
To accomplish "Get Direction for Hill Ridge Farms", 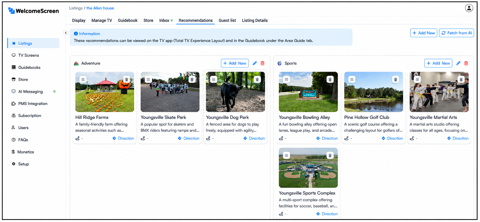I will [123, 138].
